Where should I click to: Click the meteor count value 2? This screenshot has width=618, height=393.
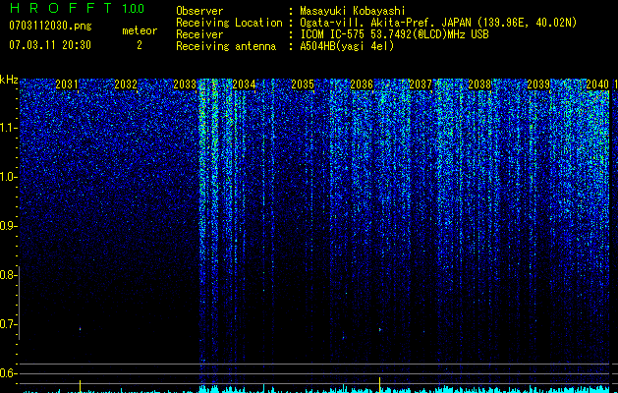pyautogui.click(x=140, y=45)
